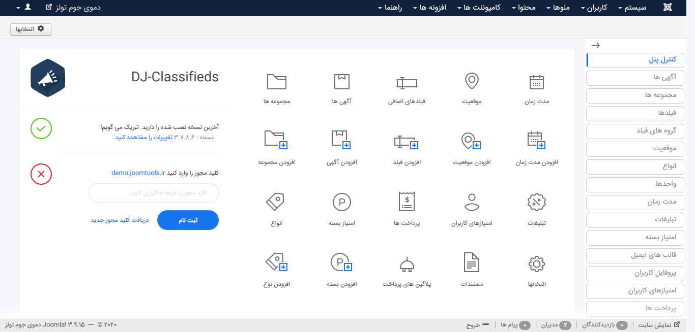Screen dimensions: 695x332
Task: Collapse the sidebar with the arrow
Action: pyautogui.click(x=596, y=45)
